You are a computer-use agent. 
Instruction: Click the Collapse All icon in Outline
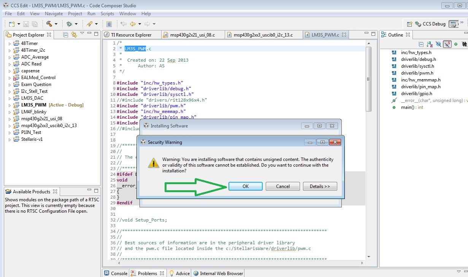coord(421,44)
